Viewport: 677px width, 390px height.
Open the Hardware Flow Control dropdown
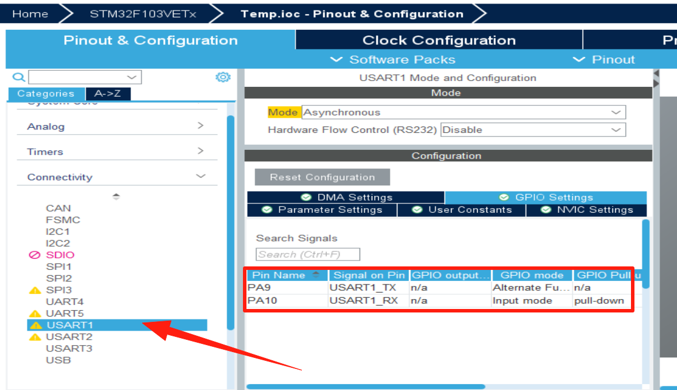click(x=533, y=130)
